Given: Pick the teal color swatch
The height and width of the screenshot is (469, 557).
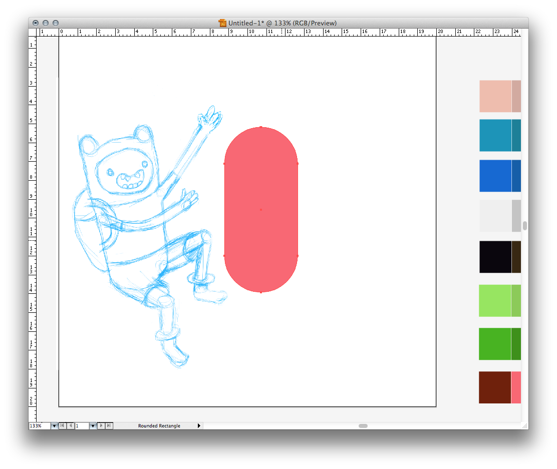Looking at the screenshot, I should (495, 135).
